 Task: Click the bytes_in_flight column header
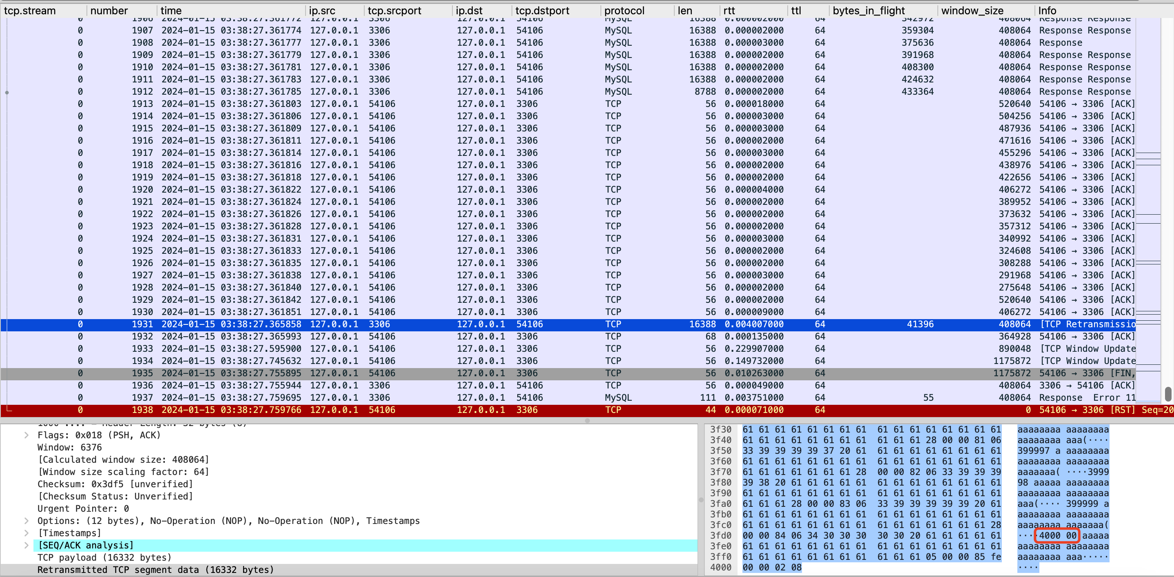(868, 11)
